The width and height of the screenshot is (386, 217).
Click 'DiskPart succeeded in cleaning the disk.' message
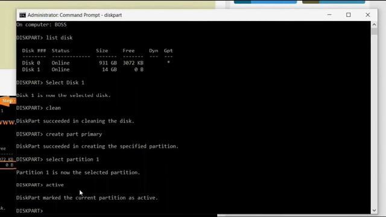point(75,121)
